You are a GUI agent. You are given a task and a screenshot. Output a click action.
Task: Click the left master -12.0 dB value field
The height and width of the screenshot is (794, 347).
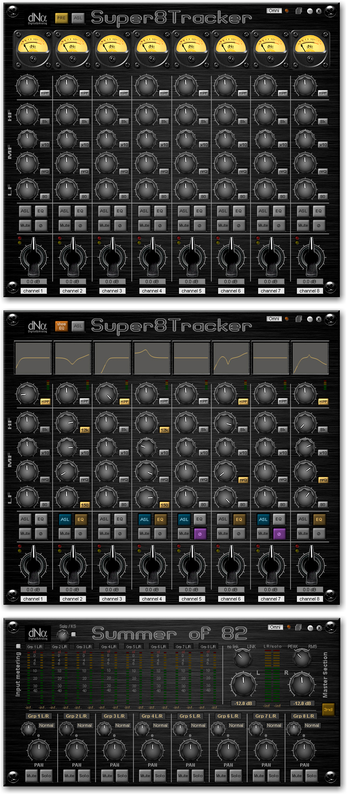point(243,703)
